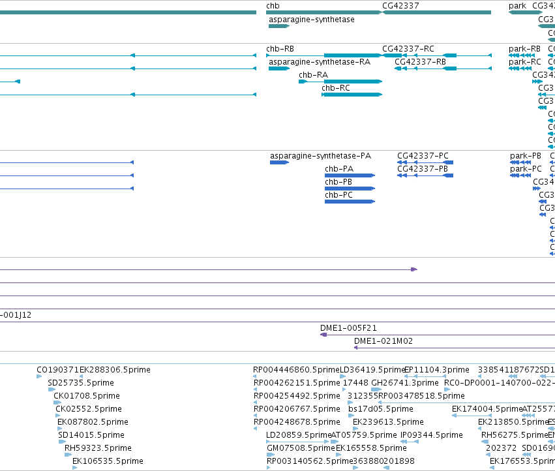Click the chb-PB protein label
The image size is (555, 471).
pyautogui.click(x=338, y=182)
